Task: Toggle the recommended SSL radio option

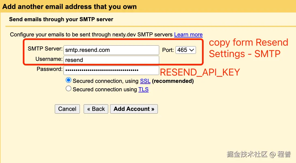Action: click(x=68, y=80)
